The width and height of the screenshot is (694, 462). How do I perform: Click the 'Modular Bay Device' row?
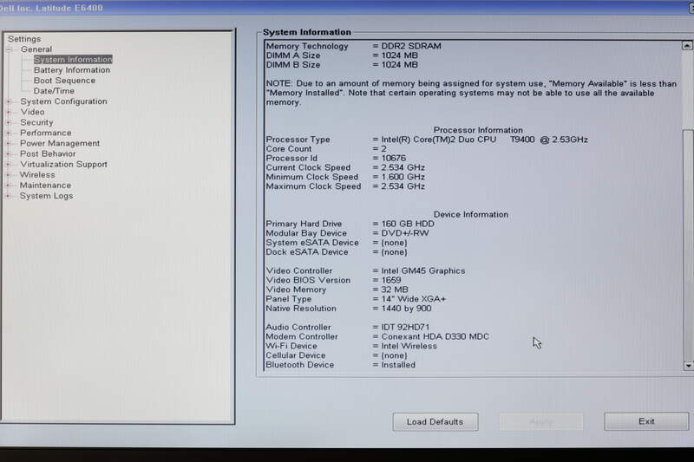(x=348, y=233)
